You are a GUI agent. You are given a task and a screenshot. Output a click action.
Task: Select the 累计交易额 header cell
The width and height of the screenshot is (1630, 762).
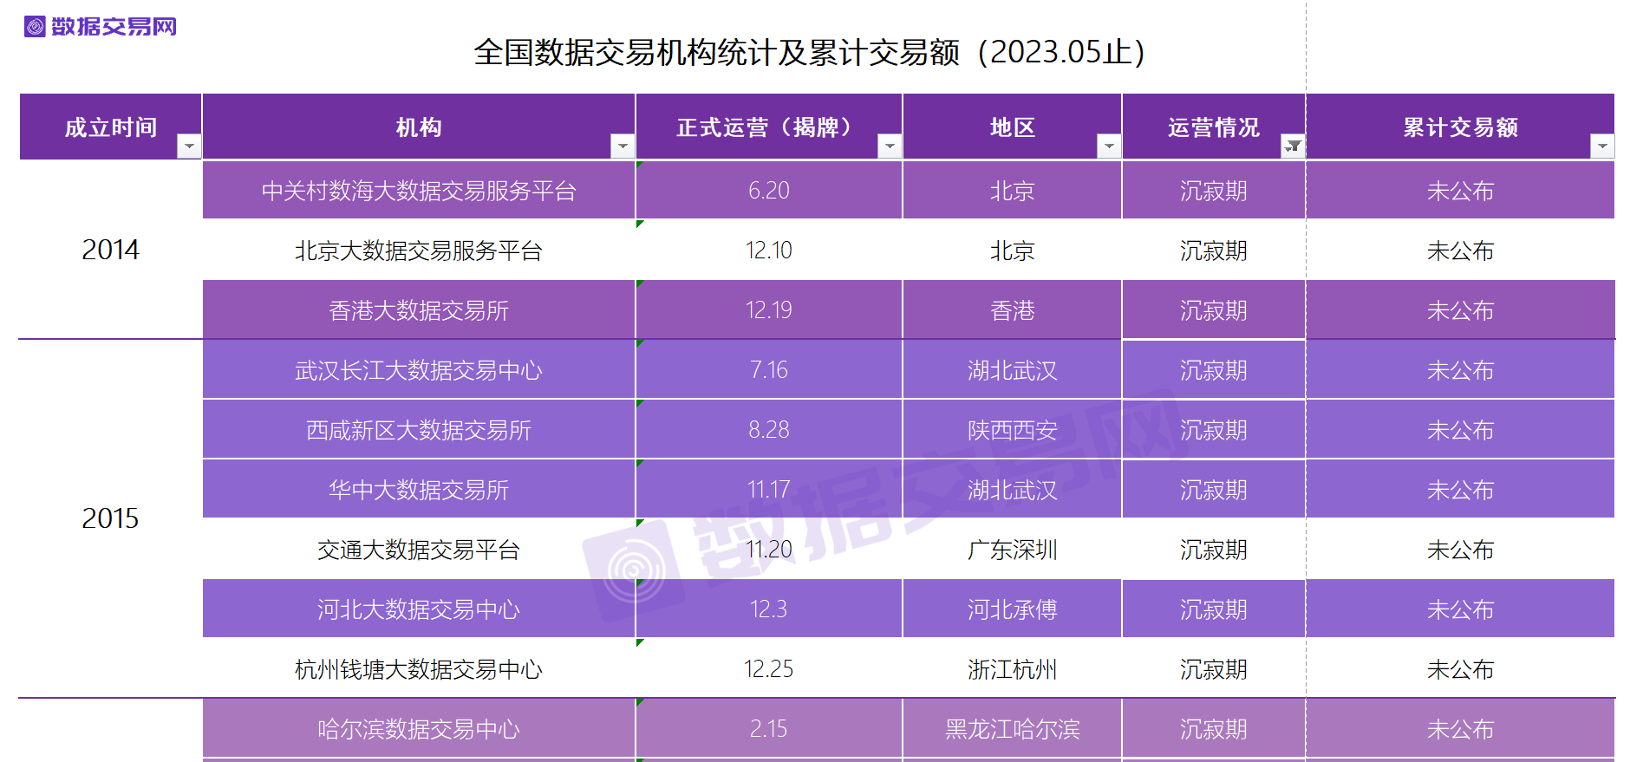[1461, 127]
